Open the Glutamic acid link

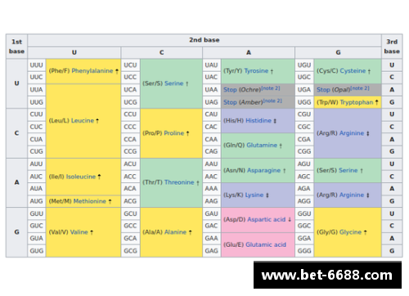[x=266, y=244]
